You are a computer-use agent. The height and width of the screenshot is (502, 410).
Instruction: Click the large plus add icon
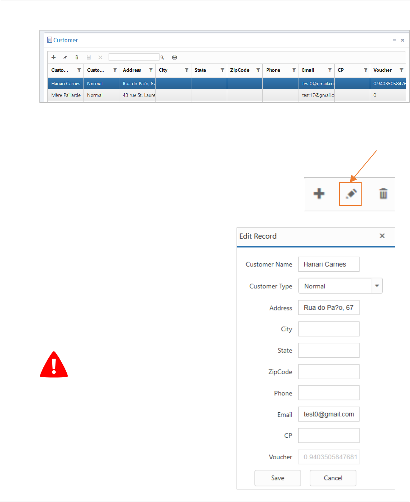click(x=319, y=194)
